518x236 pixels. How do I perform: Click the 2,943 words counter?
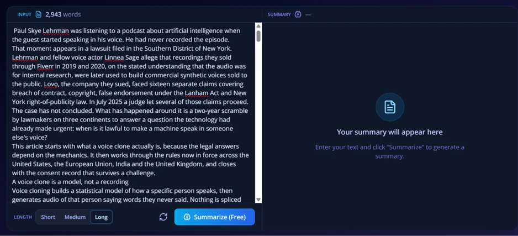(x=63, y=14)
